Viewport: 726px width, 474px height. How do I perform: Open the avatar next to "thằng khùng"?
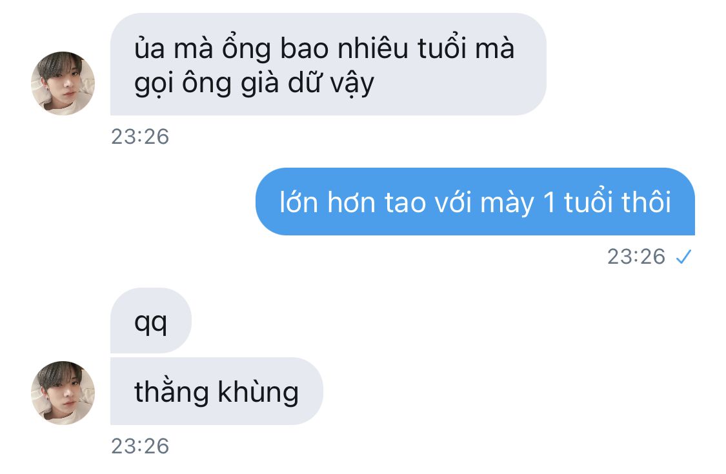point(63,393)
